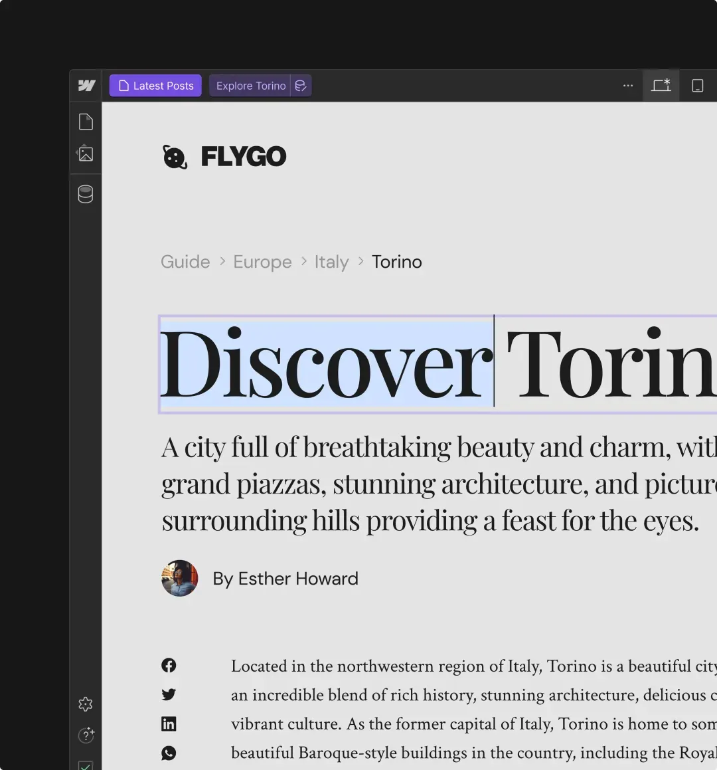Go to the Guide breadcrumb link

coord(185,262)
